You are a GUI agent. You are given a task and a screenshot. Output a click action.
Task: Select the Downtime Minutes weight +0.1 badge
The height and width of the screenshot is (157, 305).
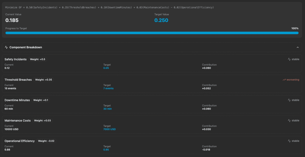point(40,100)
